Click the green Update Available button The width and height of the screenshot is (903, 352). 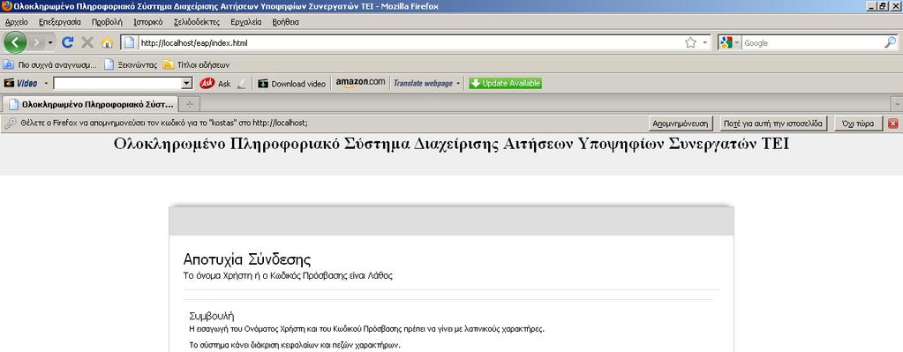505,84
